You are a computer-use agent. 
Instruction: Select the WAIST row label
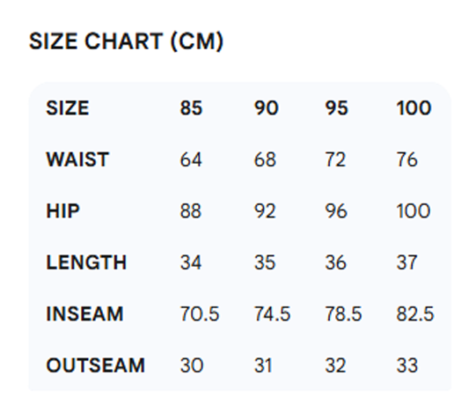pyautogui.click(x=77, y=159)
